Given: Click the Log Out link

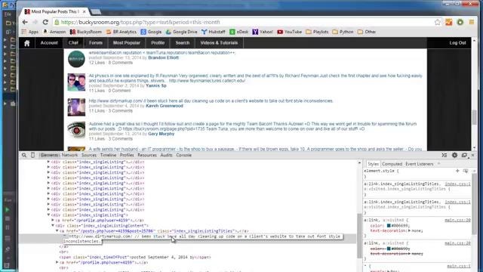Looking at the screenshot, I should (457, 43).
